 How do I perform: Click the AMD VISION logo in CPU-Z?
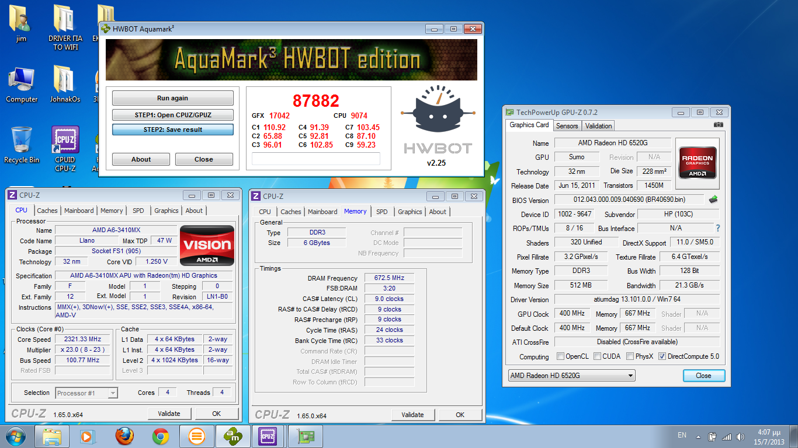tap(207, 246)
